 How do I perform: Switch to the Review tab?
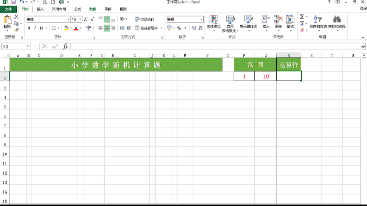point(108,9)
